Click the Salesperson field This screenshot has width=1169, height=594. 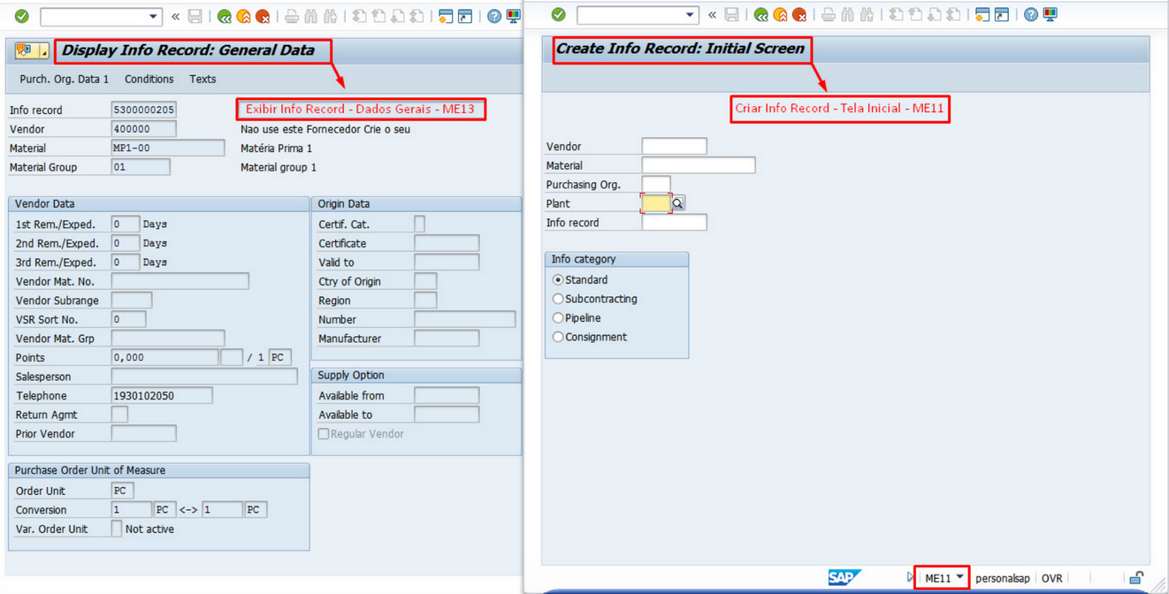click(x=204, y=377)
